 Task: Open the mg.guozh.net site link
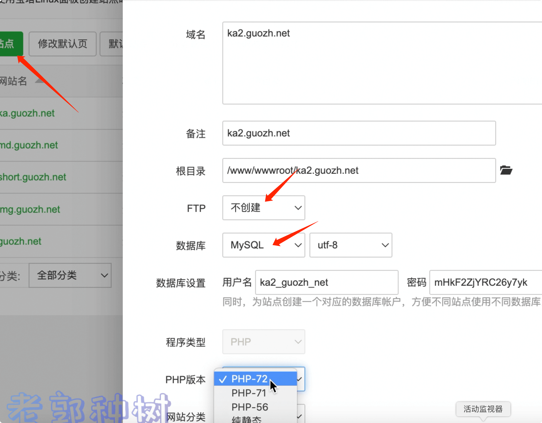(x=30, y=209)
